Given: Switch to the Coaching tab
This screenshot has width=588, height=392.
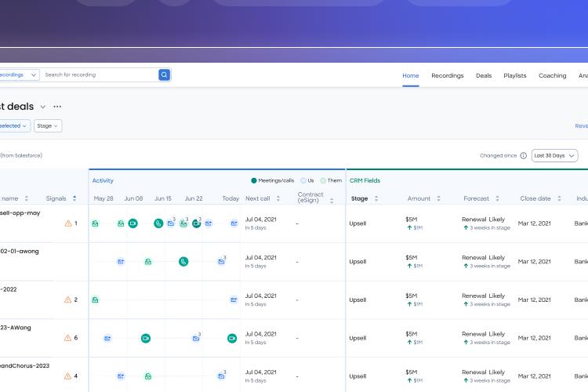Looking at the screenshot, I should [x=553, y=76].
